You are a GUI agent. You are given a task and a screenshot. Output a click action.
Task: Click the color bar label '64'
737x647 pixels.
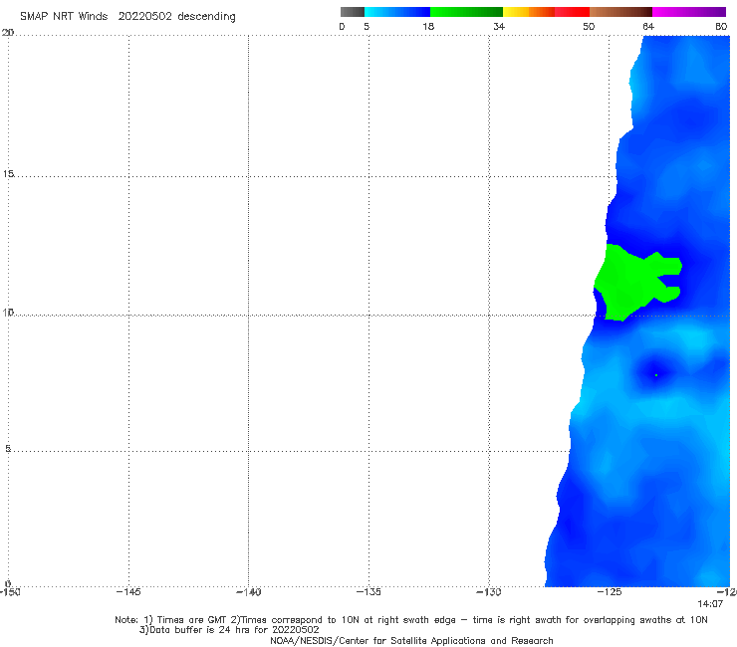point(648,27)
